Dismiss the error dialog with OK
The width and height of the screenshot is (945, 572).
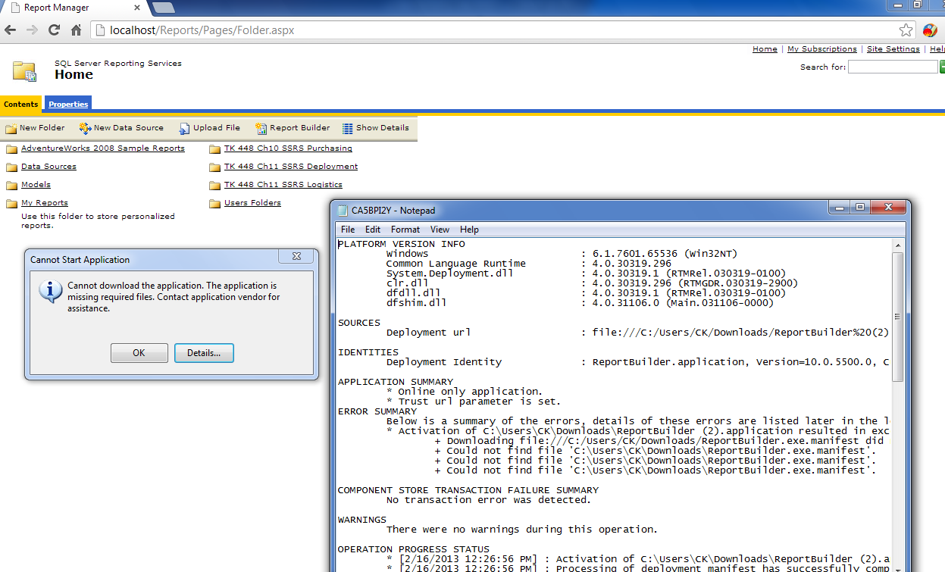pos(139,352)
